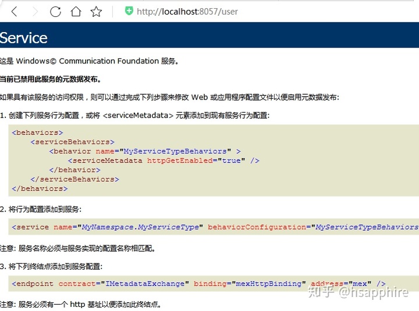419x311 pixels.
Task: Click the endpoint contract="IMetadataExchange" code
Action: pyautogui.click(x=101, y=284)
